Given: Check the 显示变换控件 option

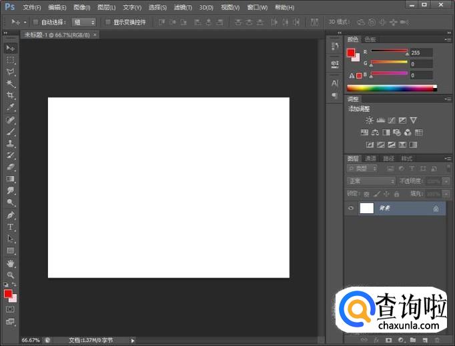Looking at the screenshot, I should coord(108,22).
